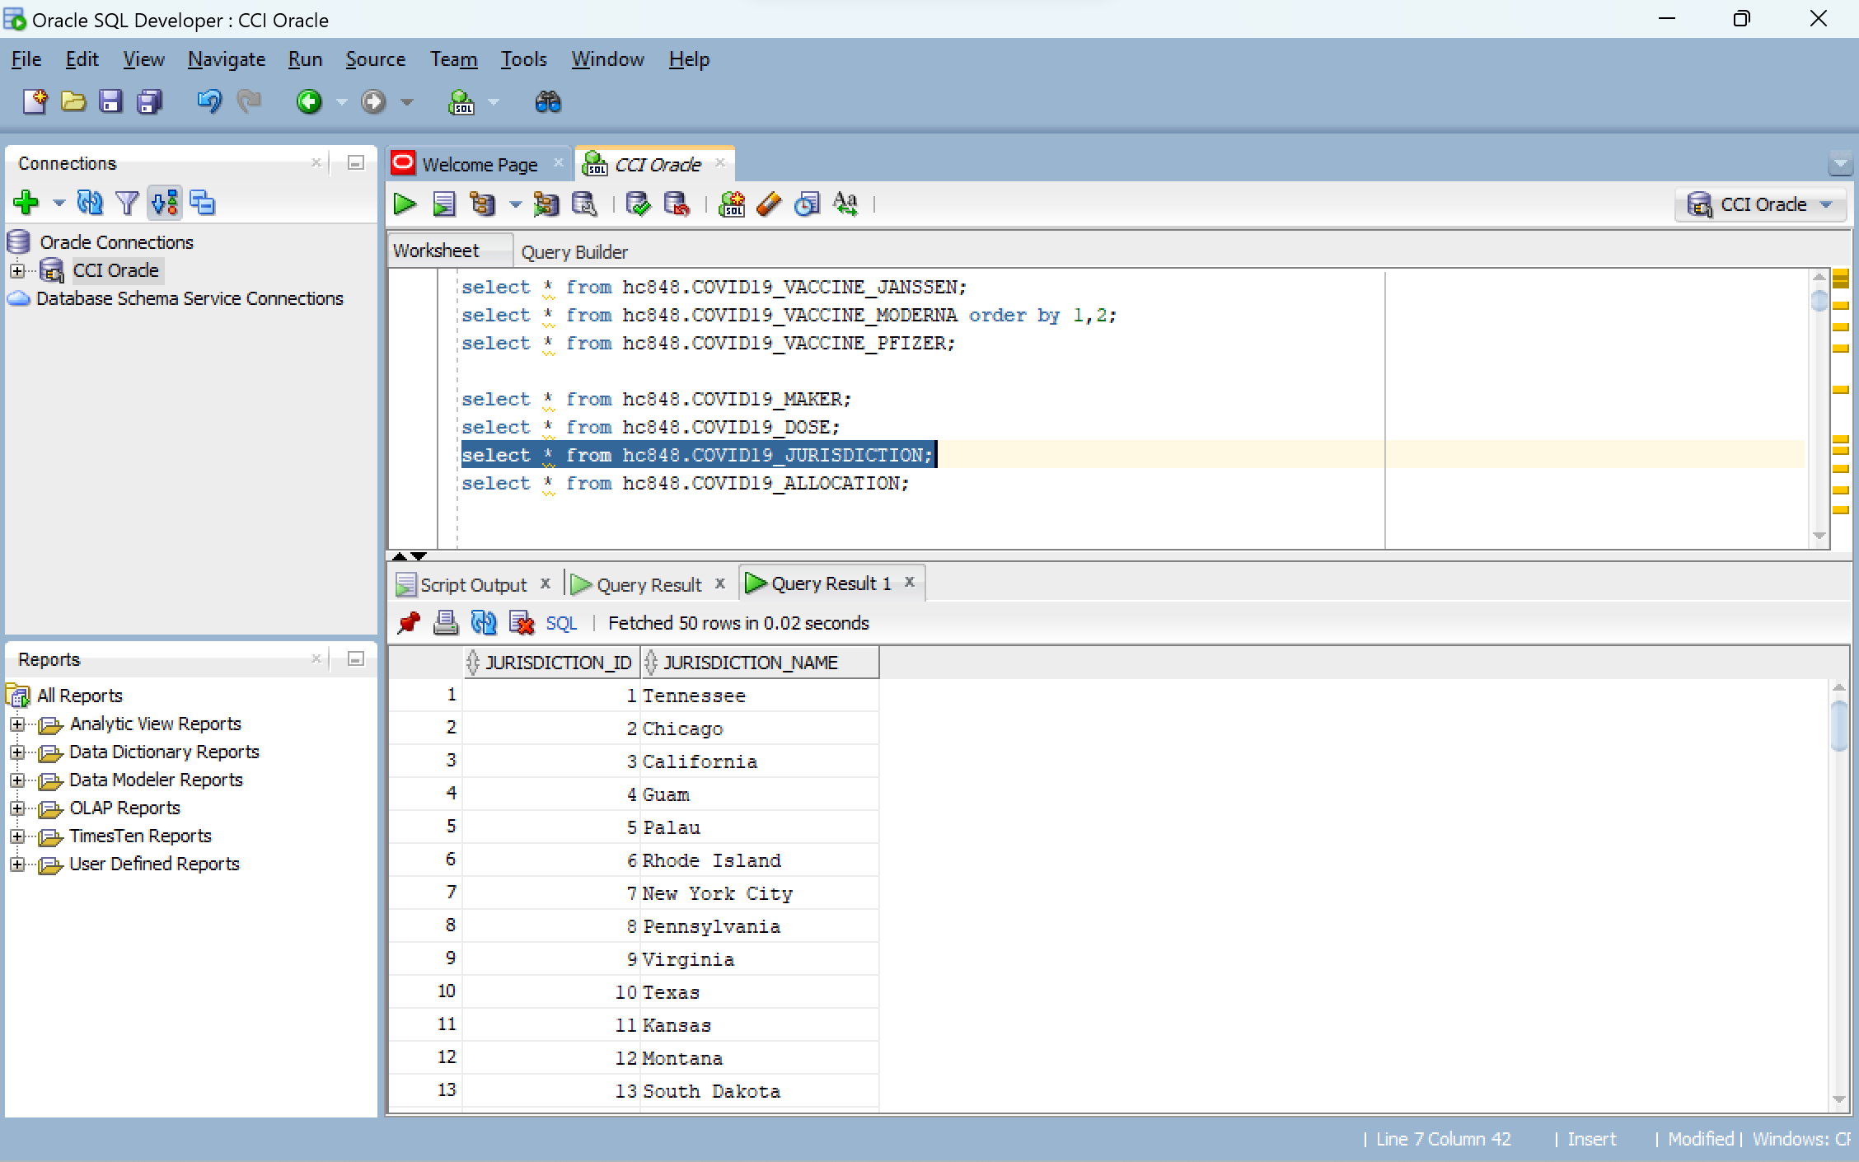This screenshot has width=1859, height=1162.
Task: Open SQL History via clock icon
Action: point(806,204)
